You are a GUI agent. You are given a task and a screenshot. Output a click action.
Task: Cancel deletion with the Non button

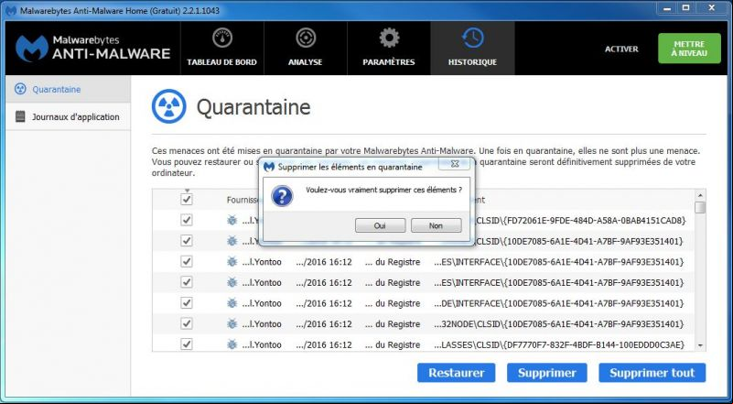(436, 225)
